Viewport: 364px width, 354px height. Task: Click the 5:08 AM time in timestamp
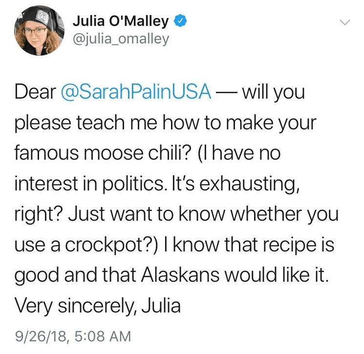tap(103, 336)
